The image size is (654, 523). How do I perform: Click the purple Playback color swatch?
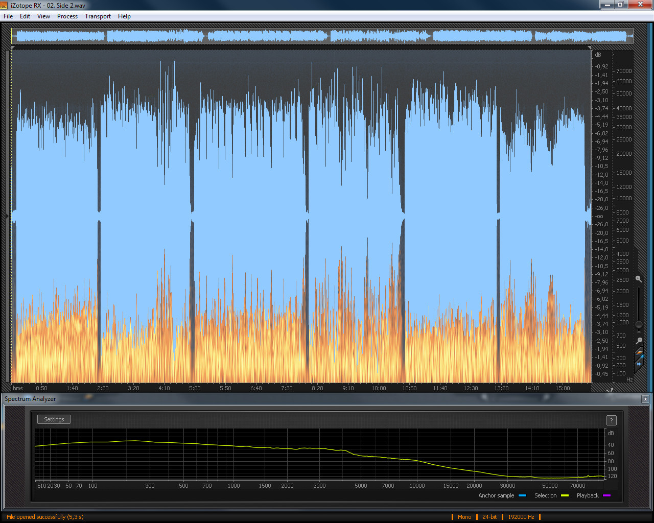tap(606, 495)
